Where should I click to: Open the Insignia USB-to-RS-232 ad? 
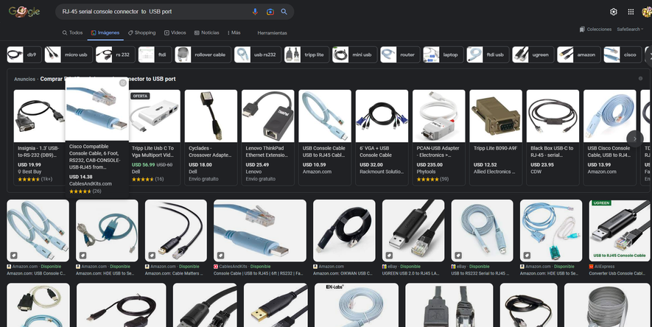pos(40,137)
